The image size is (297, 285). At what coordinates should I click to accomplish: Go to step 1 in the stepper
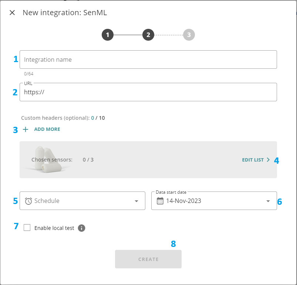[x=108, y=35]
